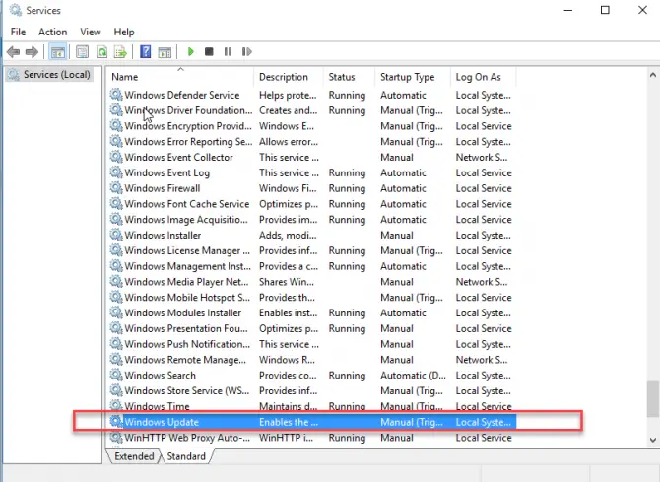Screen dimensions: 660x482
Task: Sort by the Log On As column header
Action: coord(484,77)
